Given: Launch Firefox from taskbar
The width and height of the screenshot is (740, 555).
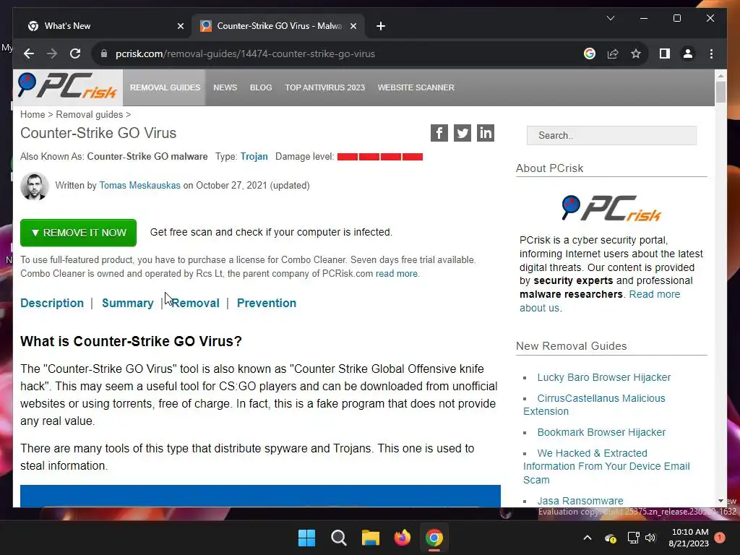Looking at the screenshot, I should pos(403,538).
